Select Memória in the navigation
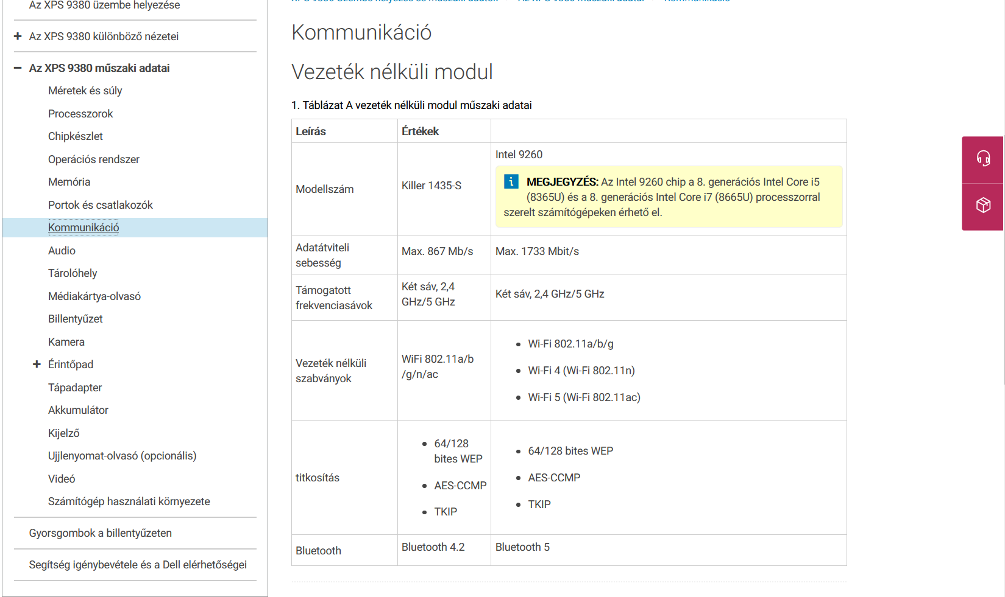 pyautogui.click(x=69, y=182)
